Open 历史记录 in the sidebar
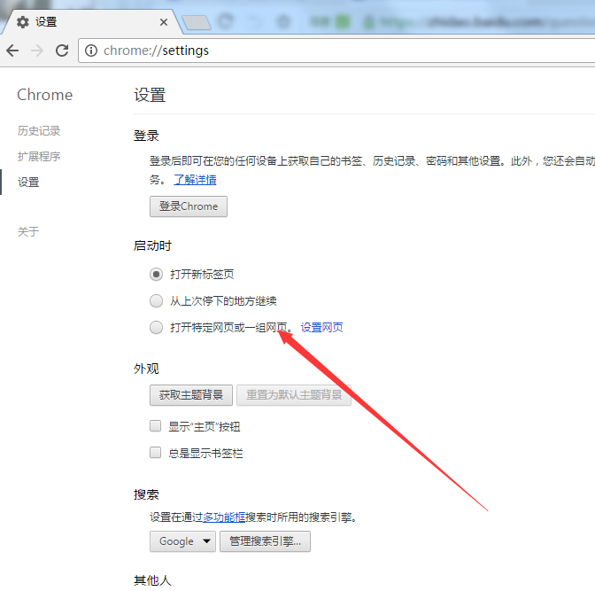 point(39,130)
